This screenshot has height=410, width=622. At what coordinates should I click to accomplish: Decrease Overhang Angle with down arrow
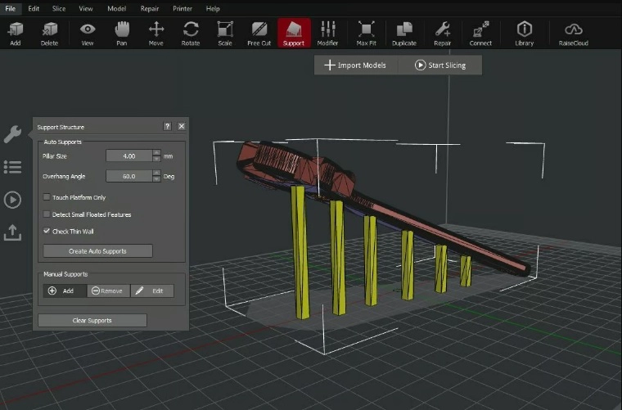[x=156, y=179]
